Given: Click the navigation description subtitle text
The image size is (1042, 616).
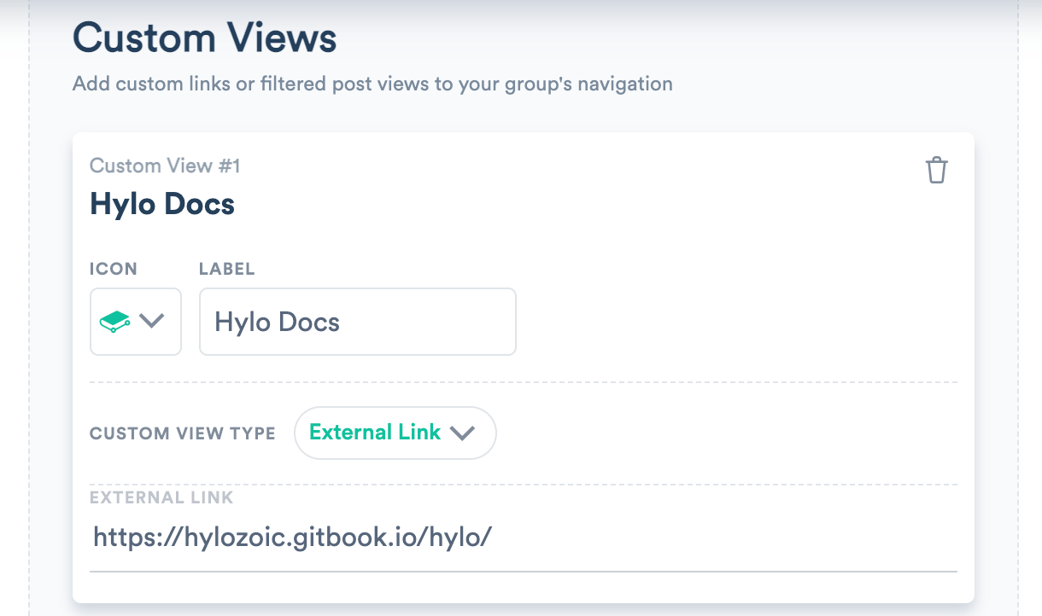Looking at the screenshot, I should (374, 84).
